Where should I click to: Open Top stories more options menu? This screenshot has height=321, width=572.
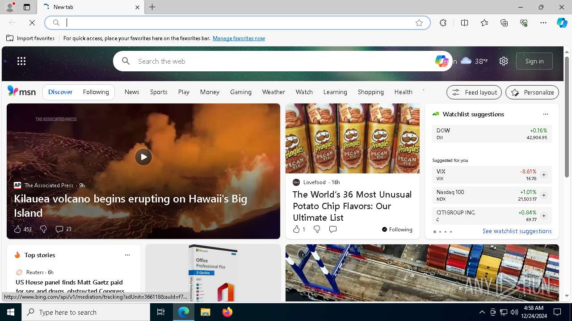tap(127, 255)
